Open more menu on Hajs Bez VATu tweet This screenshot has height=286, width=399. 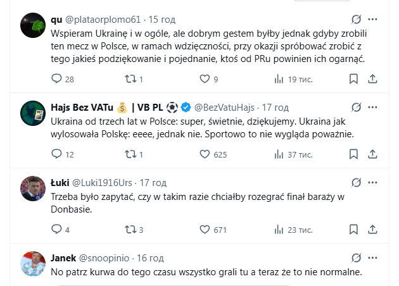pos(373,107)
